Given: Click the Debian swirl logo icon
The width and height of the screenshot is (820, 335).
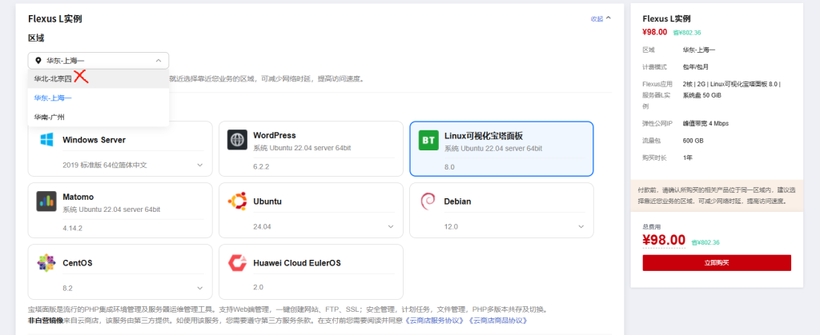Looking at the screenshot, I should click(x=428, y=201).
